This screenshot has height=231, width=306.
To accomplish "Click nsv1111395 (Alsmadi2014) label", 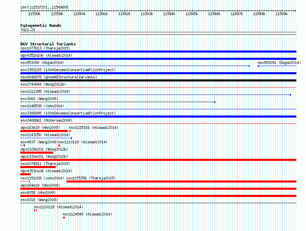I will 45,91.
